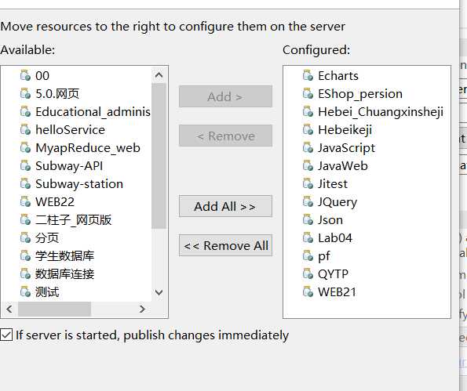This screenshot has height=391, width=467.
Task: Click the module icon beside JQuery
Action: (x=308, y=201)
